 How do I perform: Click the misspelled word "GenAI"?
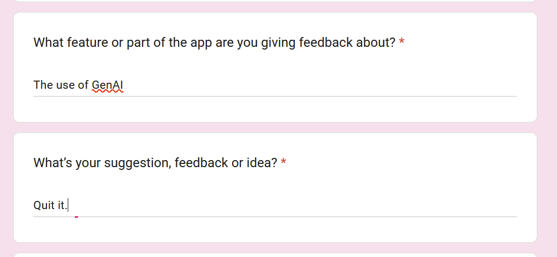click(x=108, y=85)
